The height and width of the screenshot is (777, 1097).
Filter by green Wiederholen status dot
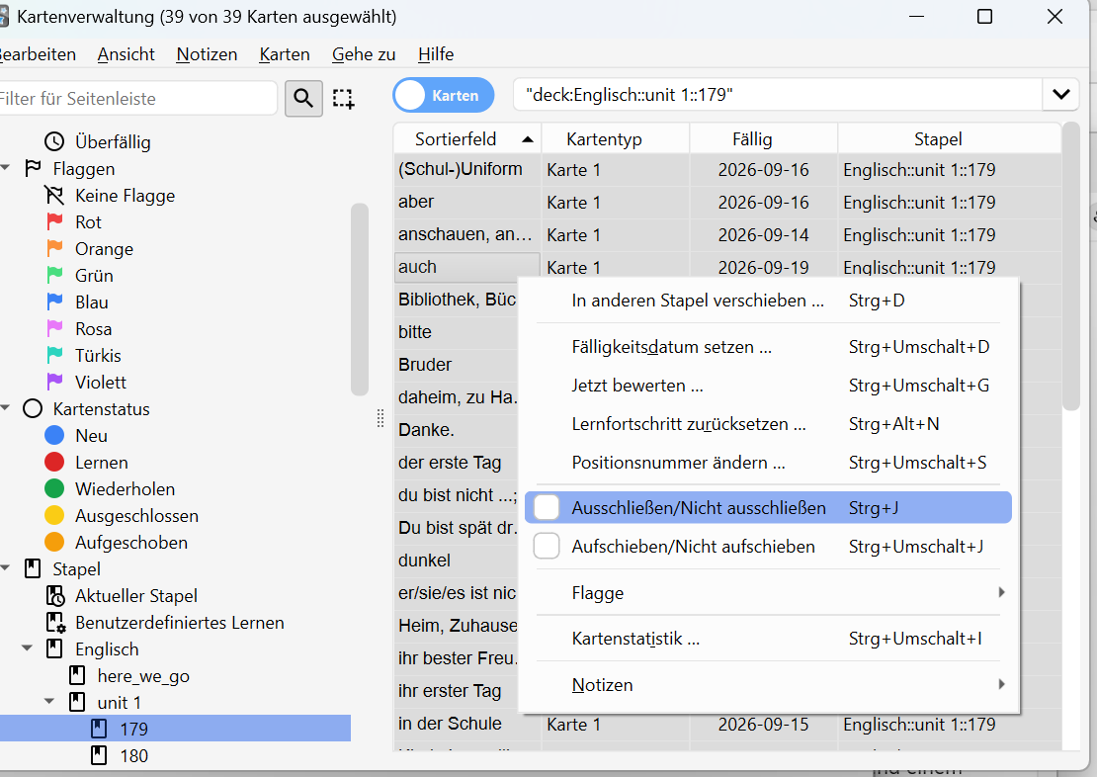tap(54, 488)
